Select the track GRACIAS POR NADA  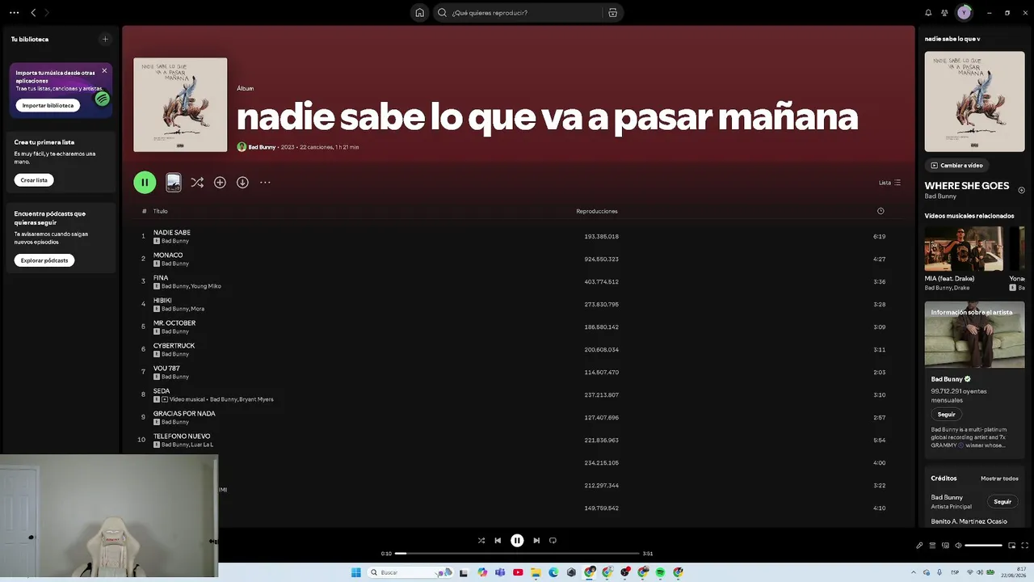[184, 414]
